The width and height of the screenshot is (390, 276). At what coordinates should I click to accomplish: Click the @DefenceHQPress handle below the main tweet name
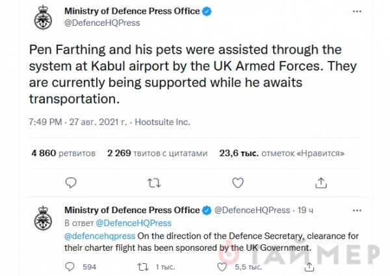(101, 23)
